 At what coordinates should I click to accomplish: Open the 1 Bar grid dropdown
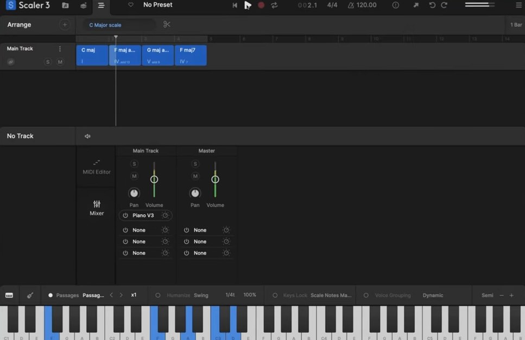[515, 25]
